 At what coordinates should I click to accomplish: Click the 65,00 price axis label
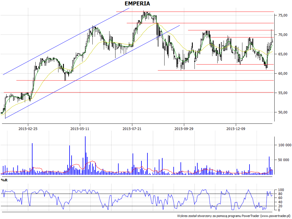coord(283,54)
